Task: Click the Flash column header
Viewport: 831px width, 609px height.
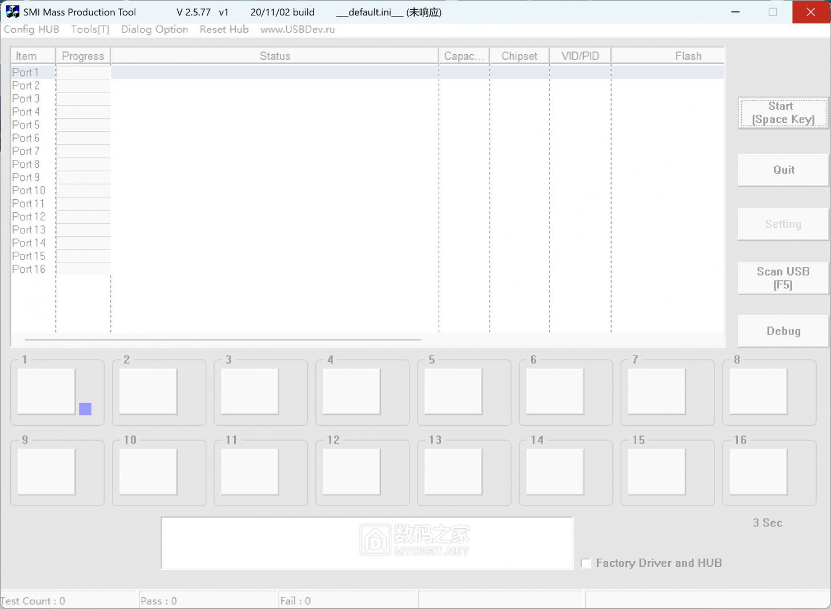Action: click(x=668, y=56)
